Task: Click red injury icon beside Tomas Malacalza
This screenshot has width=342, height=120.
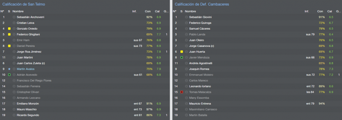Action: click(x=181, y=92)
